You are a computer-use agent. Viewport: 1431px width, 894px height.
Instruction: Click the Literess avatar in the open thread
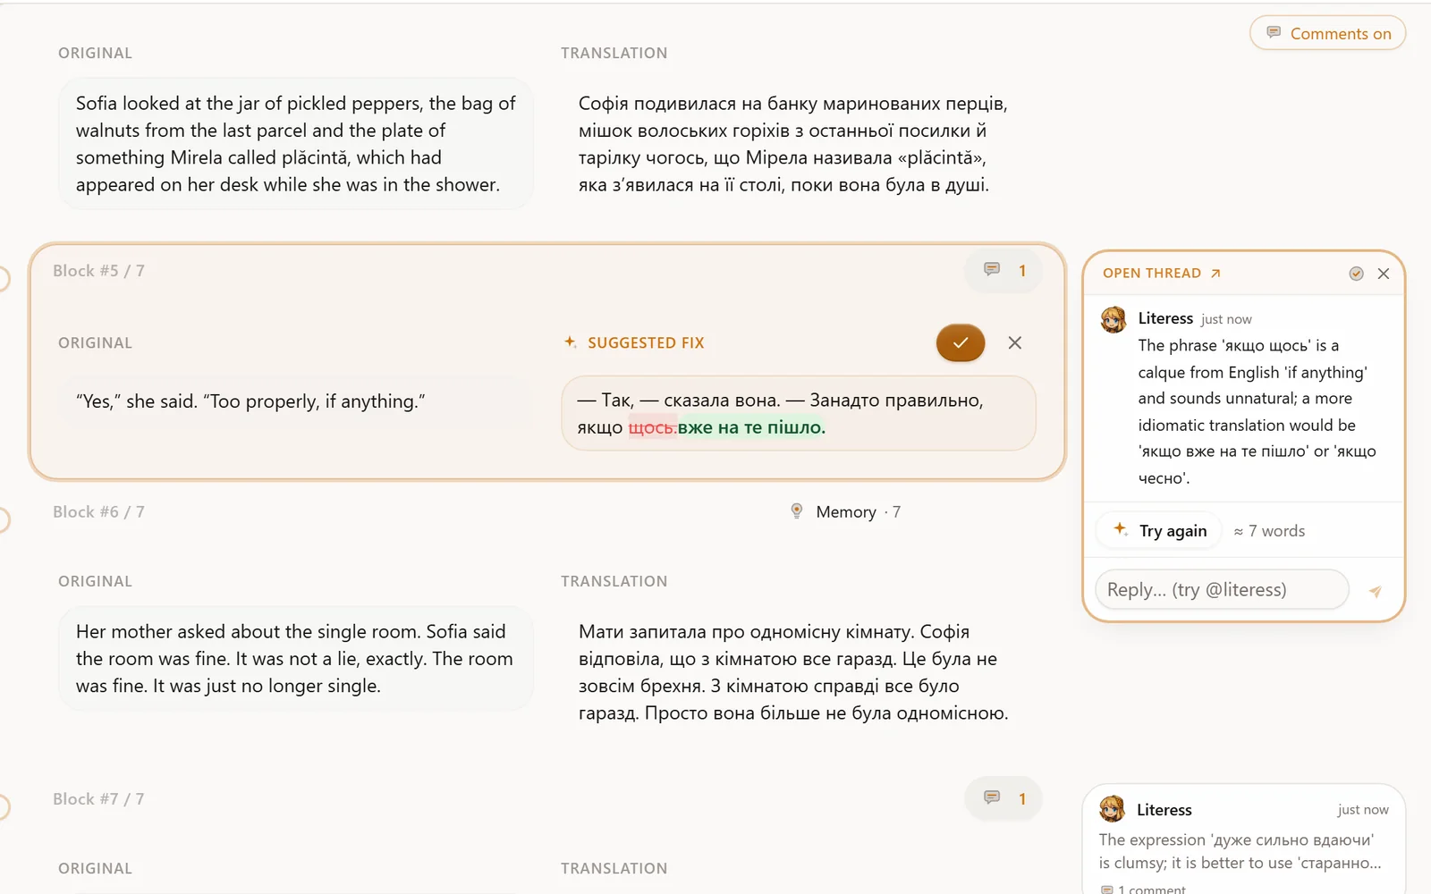tap(1113, 319)
